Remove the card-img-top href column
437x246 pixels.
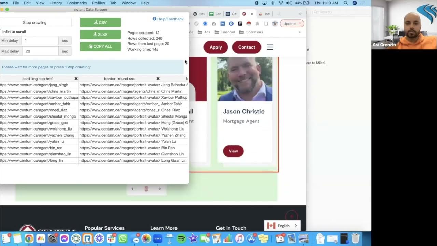76,79
